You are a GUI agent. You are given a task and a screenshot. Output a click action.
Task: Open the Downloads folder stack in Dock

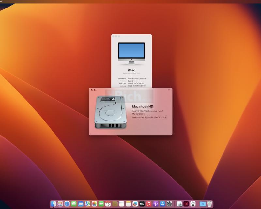click(203, 204)
